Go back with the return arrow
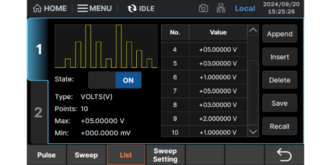The height and width of the screenshot is (165, 331). click(284, 155)
